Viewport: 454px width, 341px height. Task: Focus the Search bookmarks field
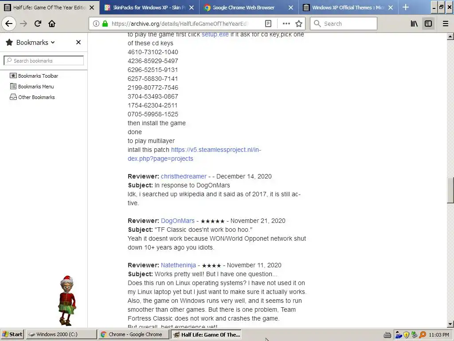pos(44,60)
